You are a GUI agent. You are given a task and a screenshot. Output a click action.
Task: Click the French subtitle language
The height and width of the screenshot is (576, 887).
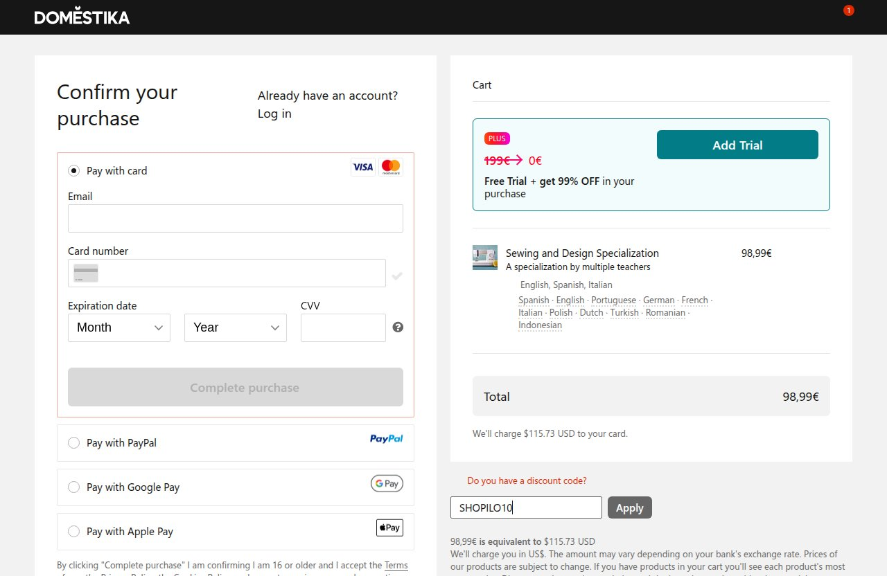pos(695,300)
